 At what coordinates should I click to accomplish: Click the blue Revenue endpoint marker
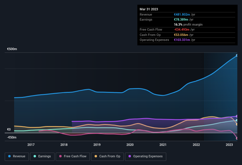coord(237,55)
